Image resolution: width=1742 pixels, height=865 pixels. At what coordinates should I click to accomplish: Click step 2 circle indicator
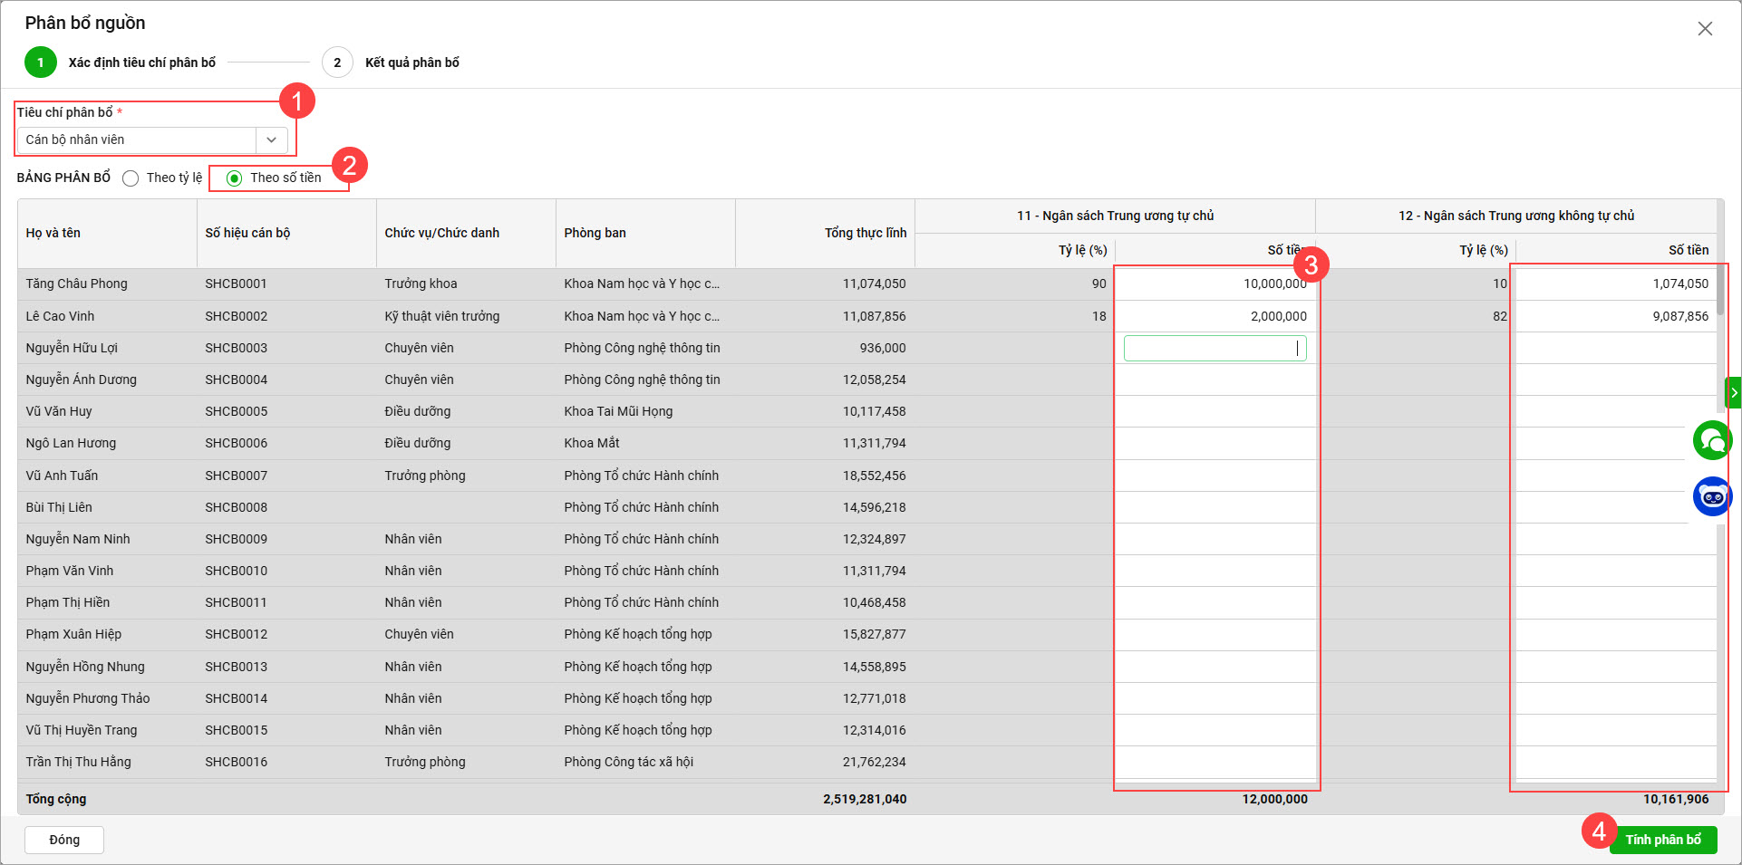coord(337,62)
